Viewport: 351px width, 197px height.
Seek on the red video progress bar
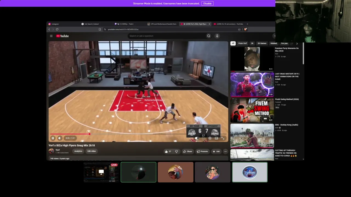pos(138,134)
